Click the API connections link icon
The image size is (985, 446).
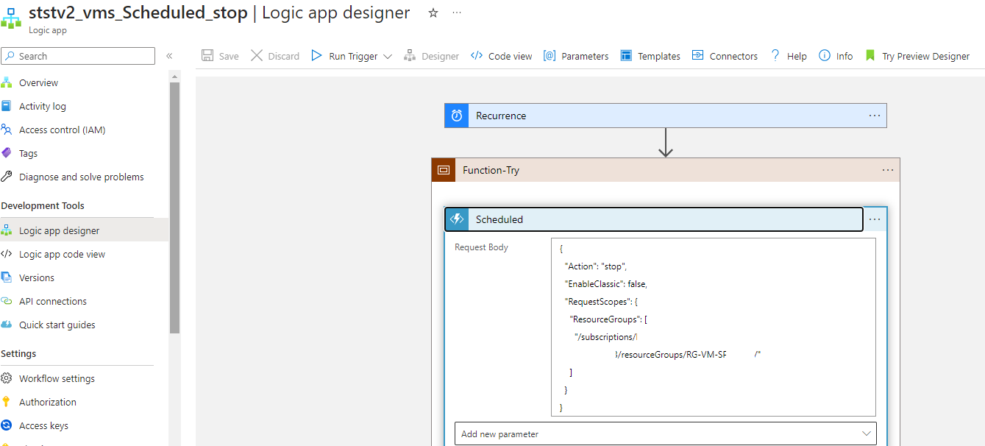coord(7,301)
